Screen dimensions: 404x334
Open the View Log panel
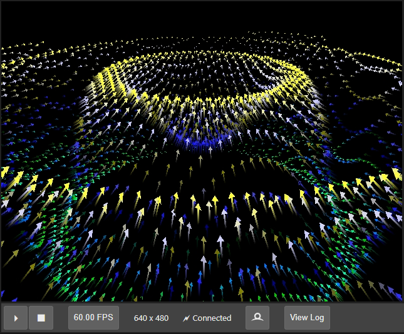tap(307, 318)
